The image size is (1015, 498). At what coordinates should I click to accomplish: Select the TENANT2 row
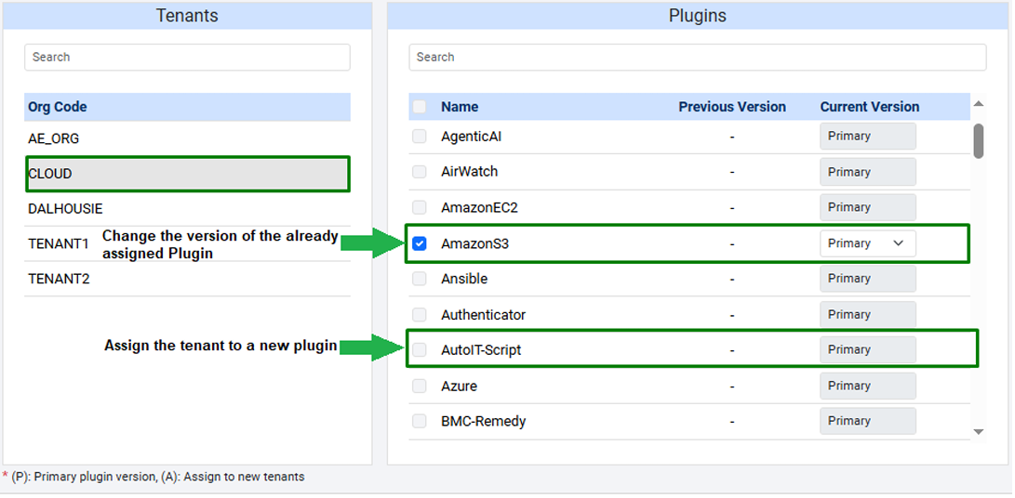[x=187, y=279]
